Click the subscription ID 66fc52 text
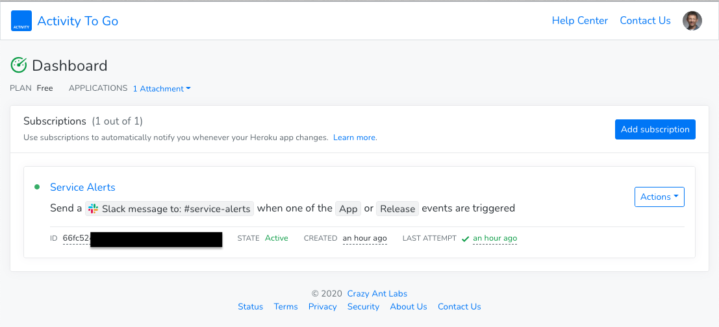This screenshot has height=327, width=719. (x=76, y=238)
